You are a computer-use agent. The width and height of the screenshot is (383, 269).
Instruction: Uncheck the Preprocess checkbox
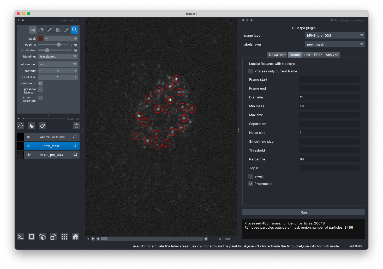point(251,184)
